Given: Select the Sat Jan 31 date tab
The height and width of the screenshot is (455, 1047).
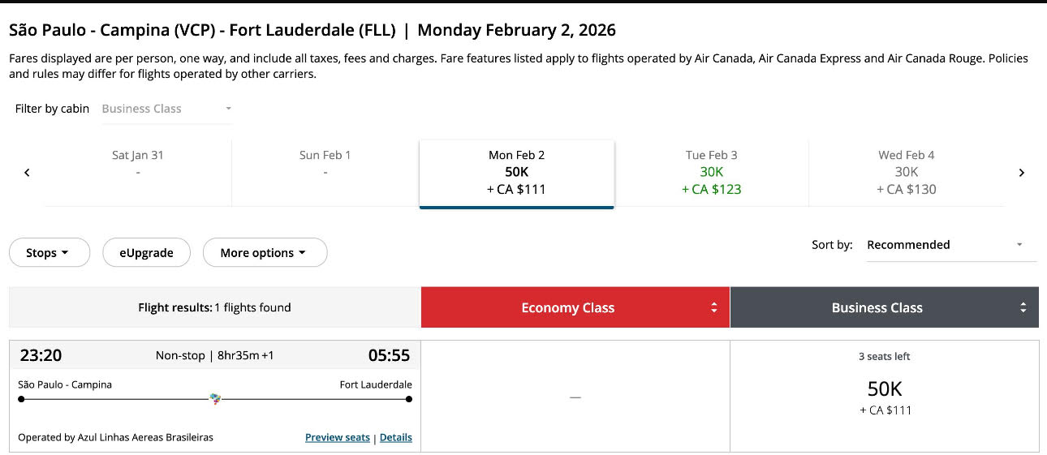Looking at the screenshot, I should click(138, 172).
